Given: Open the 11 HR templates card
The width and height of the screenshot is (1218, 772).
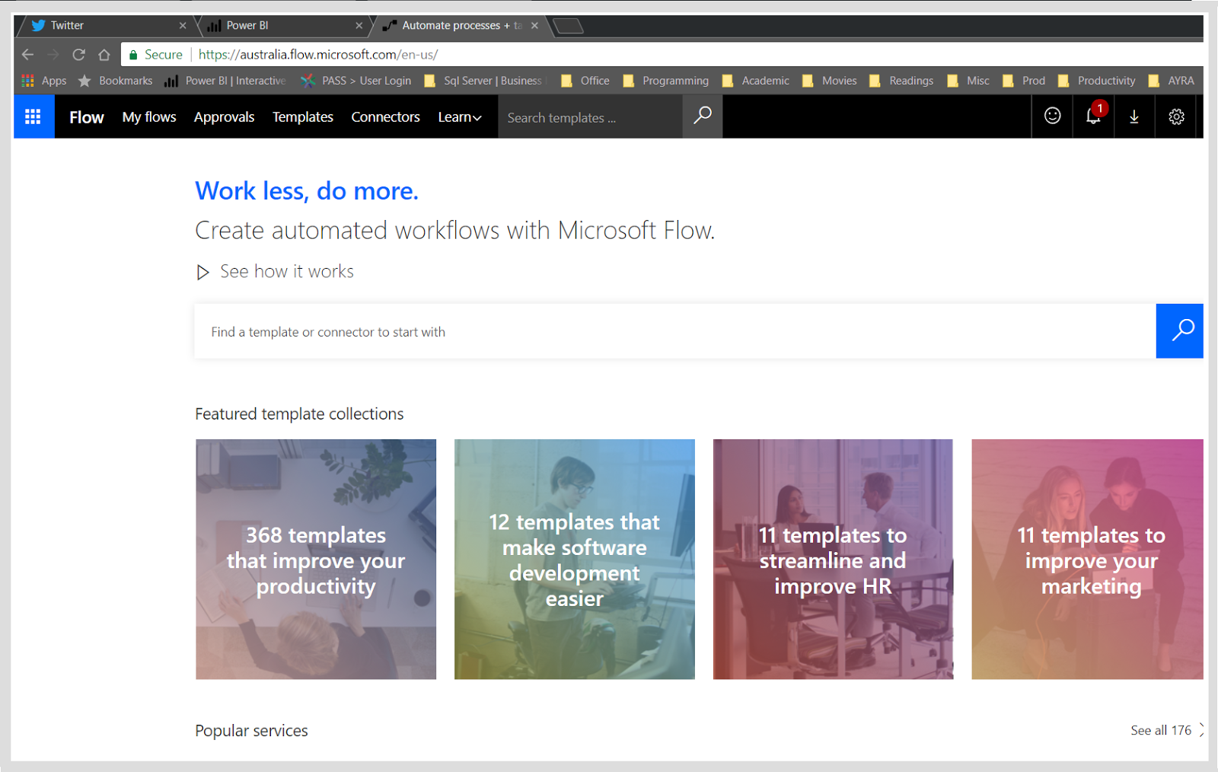Looking at the screenshot, I should pos(833,559).
